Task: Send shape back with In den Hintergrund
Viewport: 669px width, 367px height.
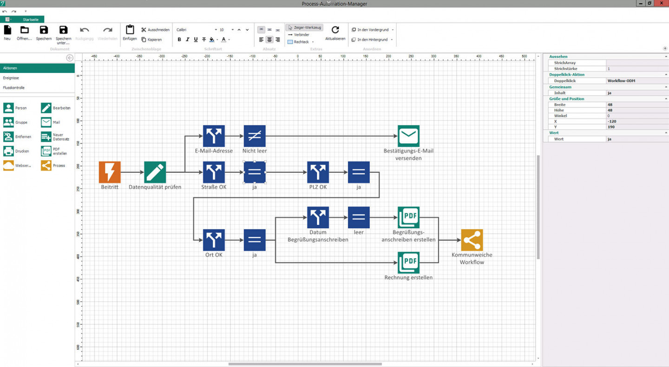Action: tap(369, 40)
